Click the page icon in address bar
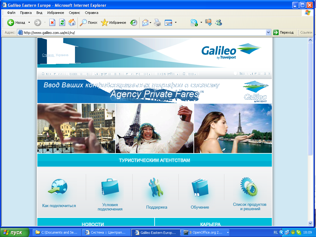The height and width of the screenshot is (237, 316). pyautogui.click(x=20, y=32)
